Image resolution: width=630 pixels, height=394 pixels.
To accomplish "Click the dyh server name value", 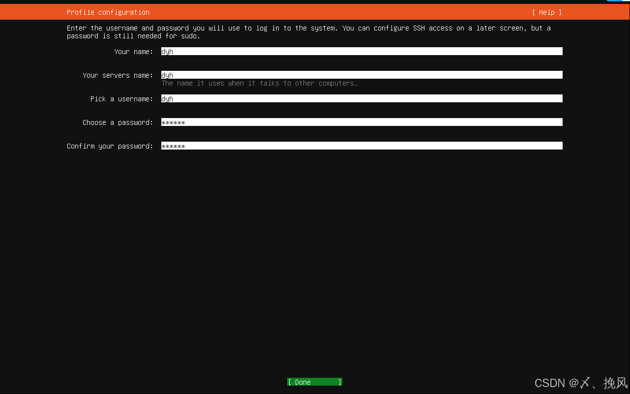I will 167,75.
